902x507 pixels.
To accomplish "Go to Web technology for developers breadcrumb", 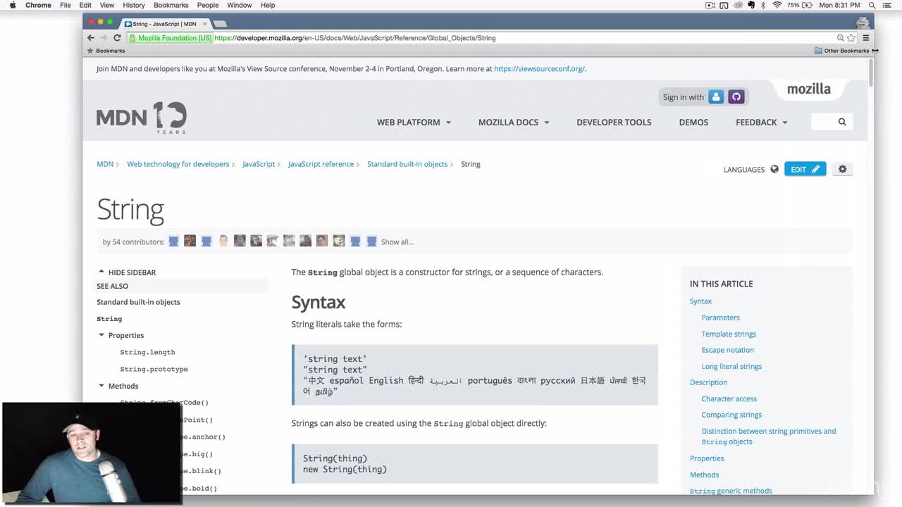I will pyautogui.click(x=178, y=164).
